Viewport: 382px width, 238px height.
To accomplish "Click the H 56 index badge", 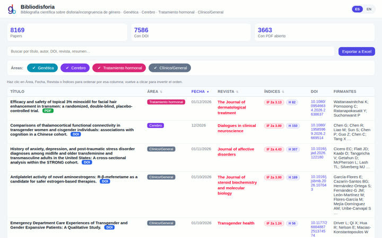I will coord(292,223).
